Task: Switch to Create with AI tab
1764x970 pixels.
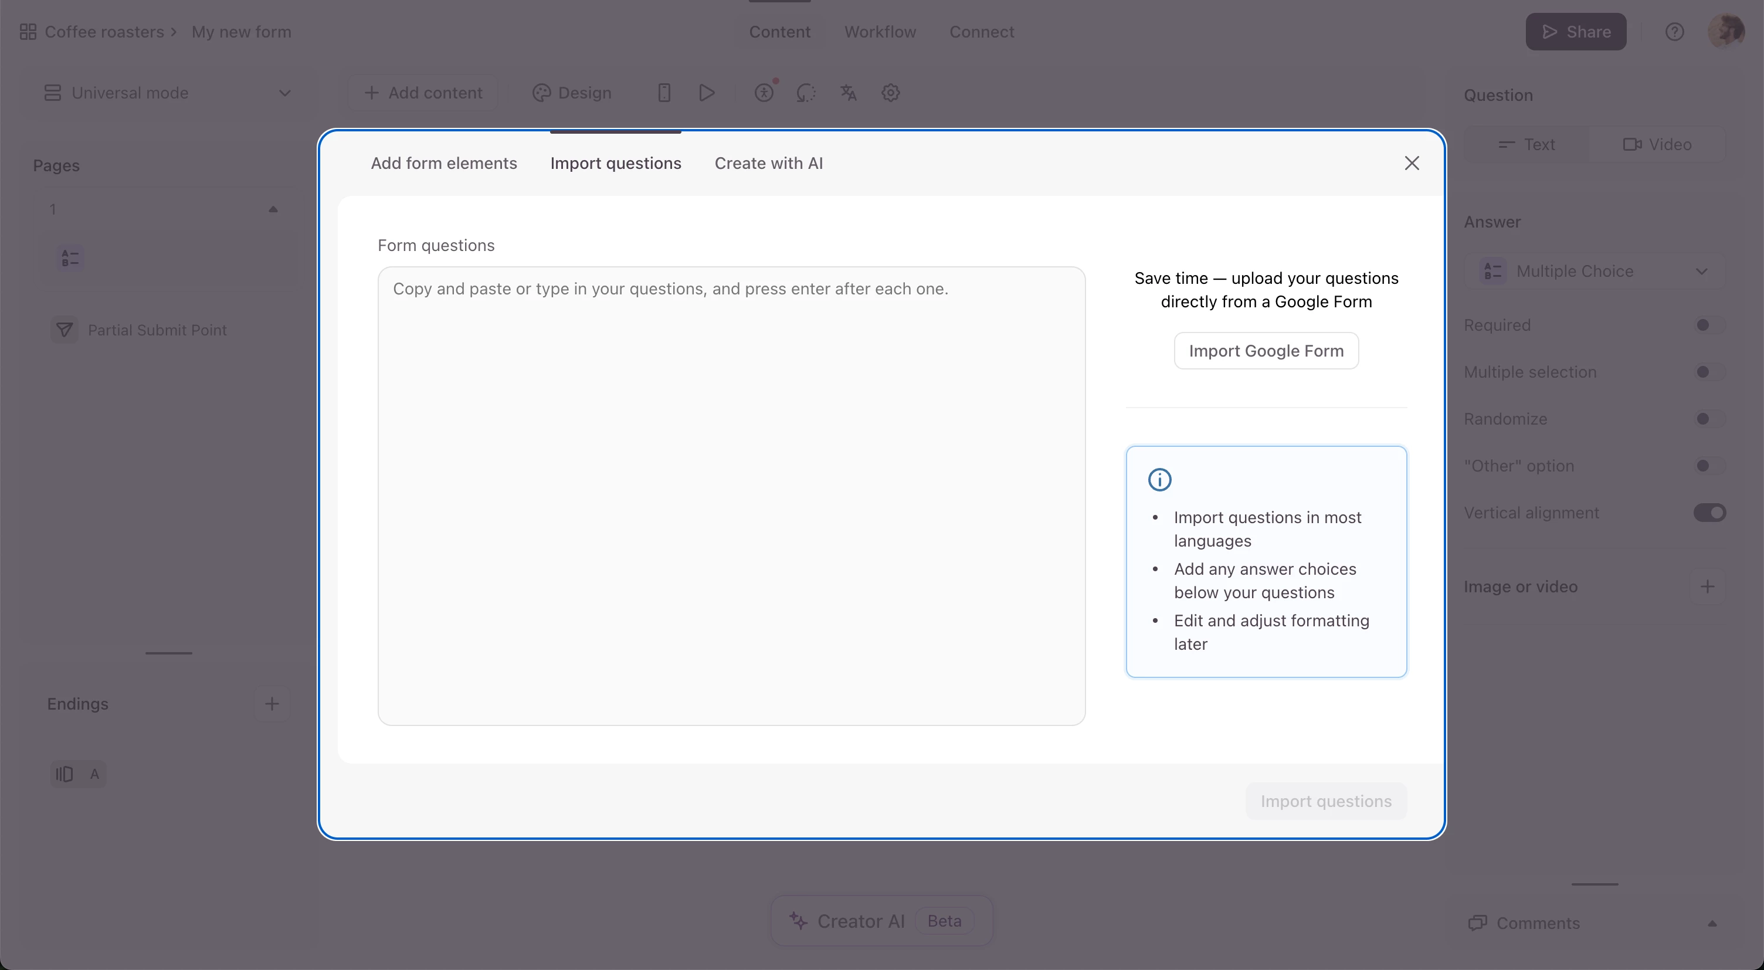Action: coord(768,163)
